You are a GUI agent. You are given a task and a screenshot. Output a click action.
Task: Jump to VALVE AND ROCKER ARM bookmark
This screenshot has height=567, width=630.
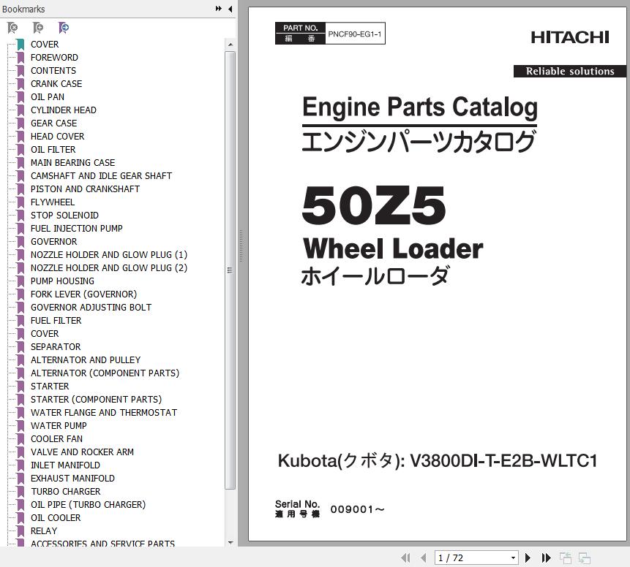click(x=82, y=452)
